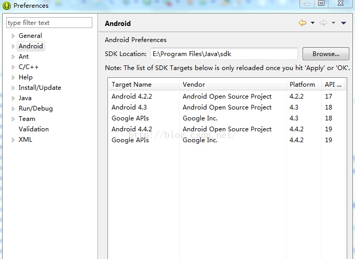Expand the XML tree node
The width and height of the screenshot is (355, 259).
13,140
